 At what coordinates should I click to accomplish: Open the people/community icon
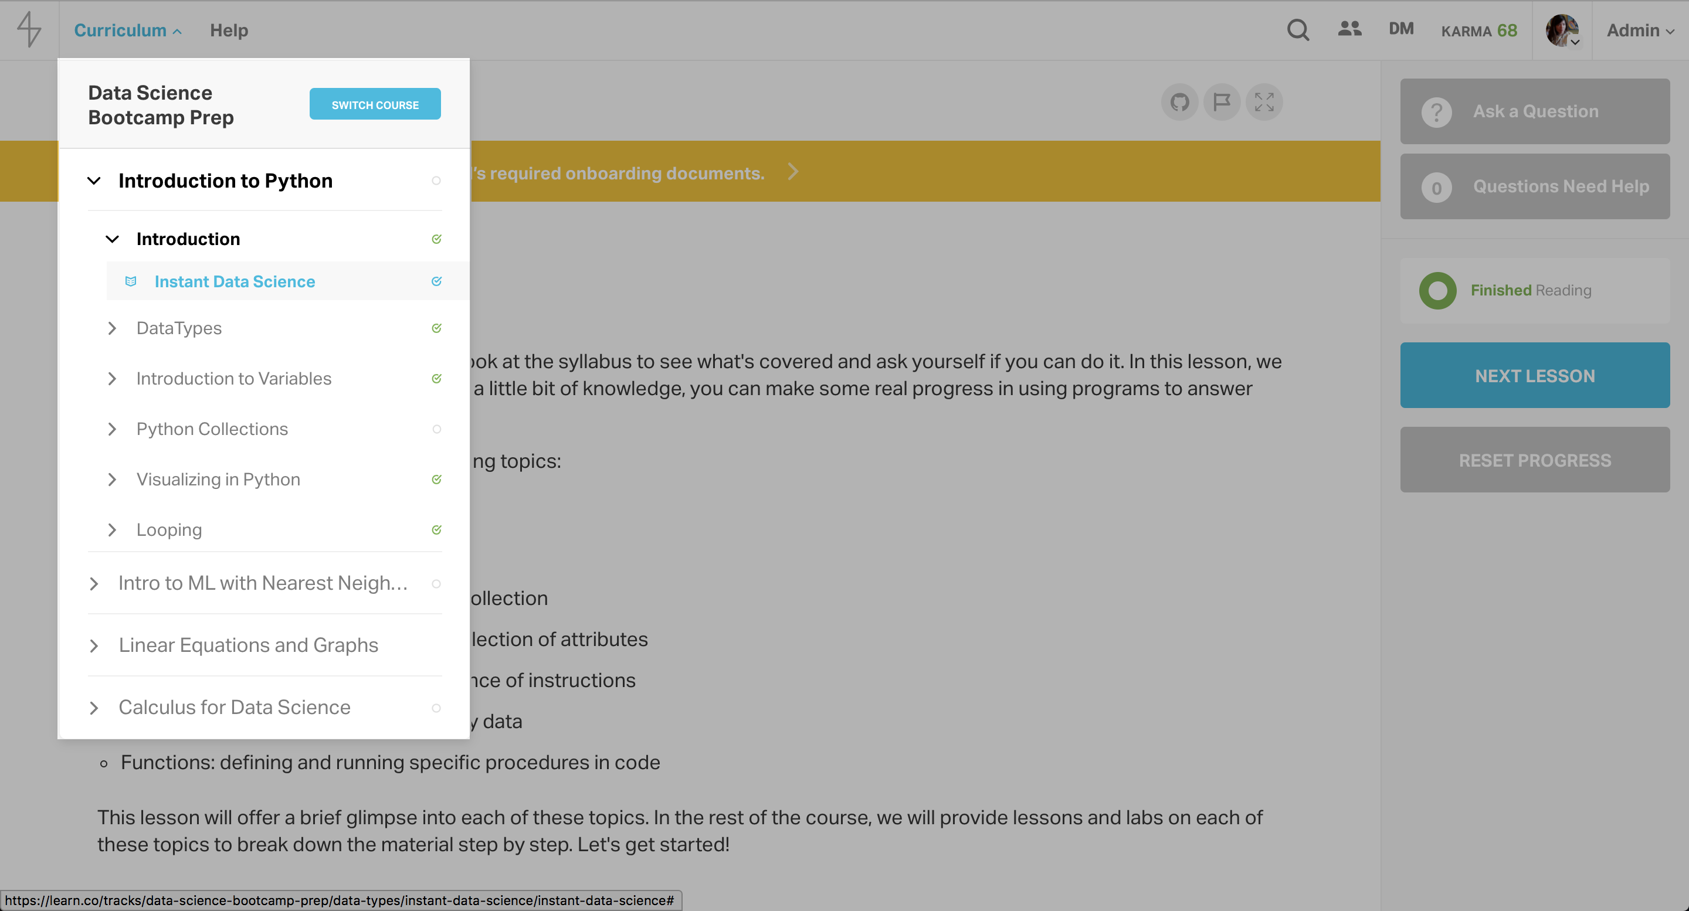1349,29
